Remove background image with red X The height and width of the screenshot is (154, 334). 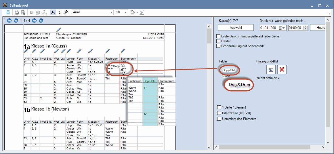(x=282, y=69)
